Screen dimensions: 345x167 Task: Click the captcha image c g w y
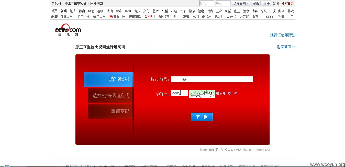coord(202,94)
